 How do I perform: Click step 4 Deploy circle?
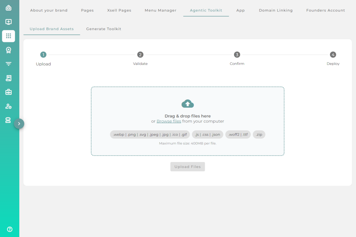[333, 55]
